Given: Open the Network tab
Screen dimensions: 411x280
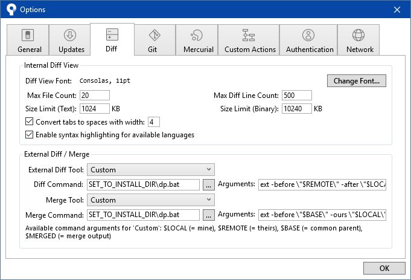Looking at the screenshot, I should 358,40.
